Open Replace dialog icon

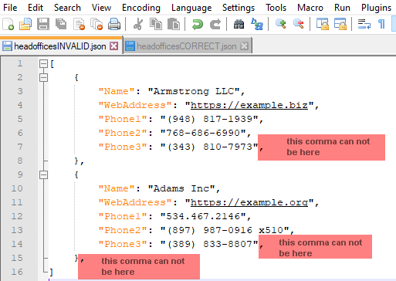click(x=257, y=24)
